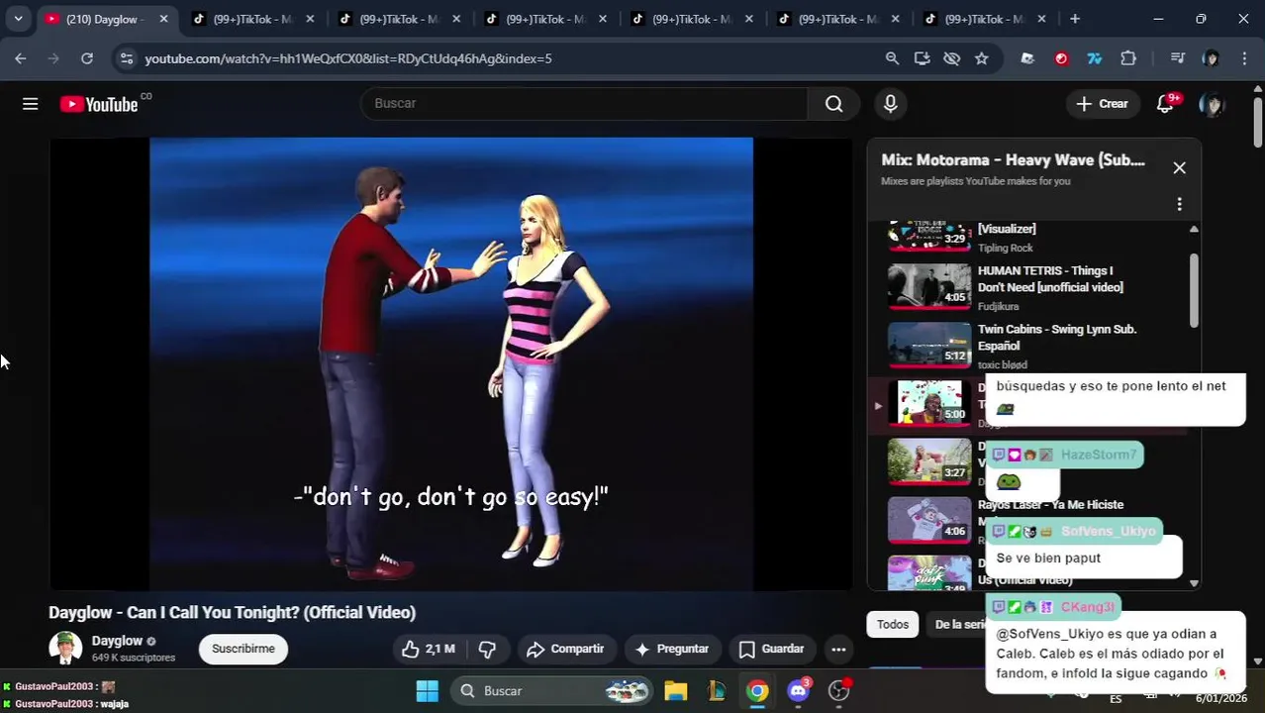Click SofVens_Ukiyo username in chat overlay
Screen dimensions: 1265x713
[1108, 532]
